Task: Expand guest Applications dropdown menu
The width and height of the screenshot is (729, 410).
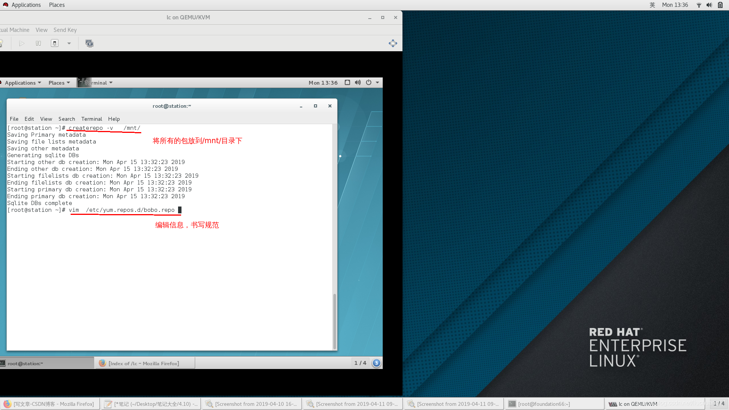Action: pyautogui.click(x=23, y=83)
